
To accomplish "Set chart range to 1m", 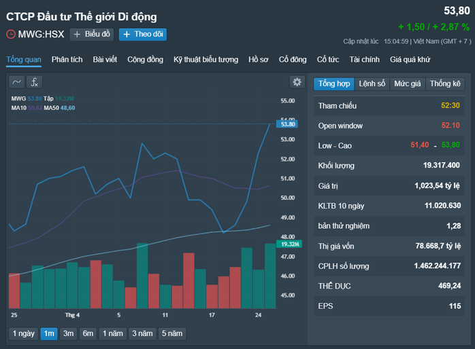I will click(49, 333).
